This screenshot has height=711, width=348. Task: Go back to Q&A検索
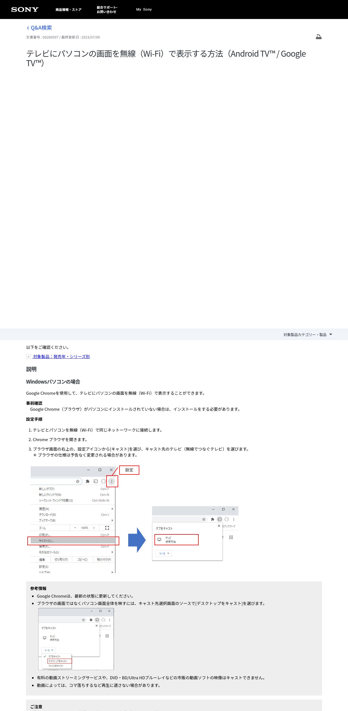click(x=39, y=28)
